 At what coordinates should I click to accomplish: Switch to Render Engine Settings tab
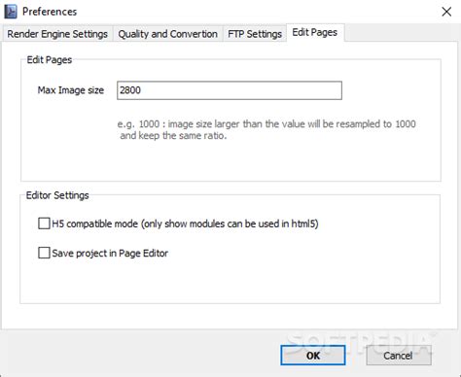(57, 34)
